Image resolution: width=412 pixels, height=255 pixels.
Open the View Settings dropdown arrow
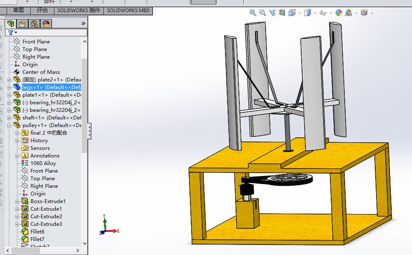(x=372, y=13)
